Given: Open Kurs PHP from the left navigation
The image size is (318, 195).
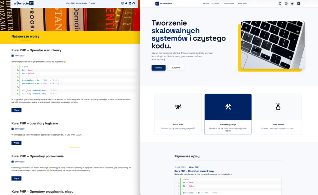Looking at the screenshot, I should (70, 3).
